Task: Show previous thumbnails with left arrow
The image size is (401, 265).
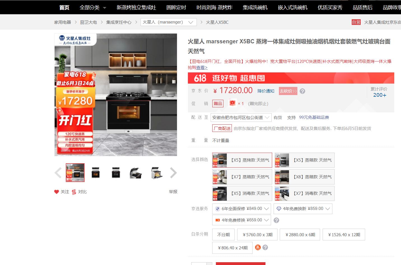Action: point(58,173)
